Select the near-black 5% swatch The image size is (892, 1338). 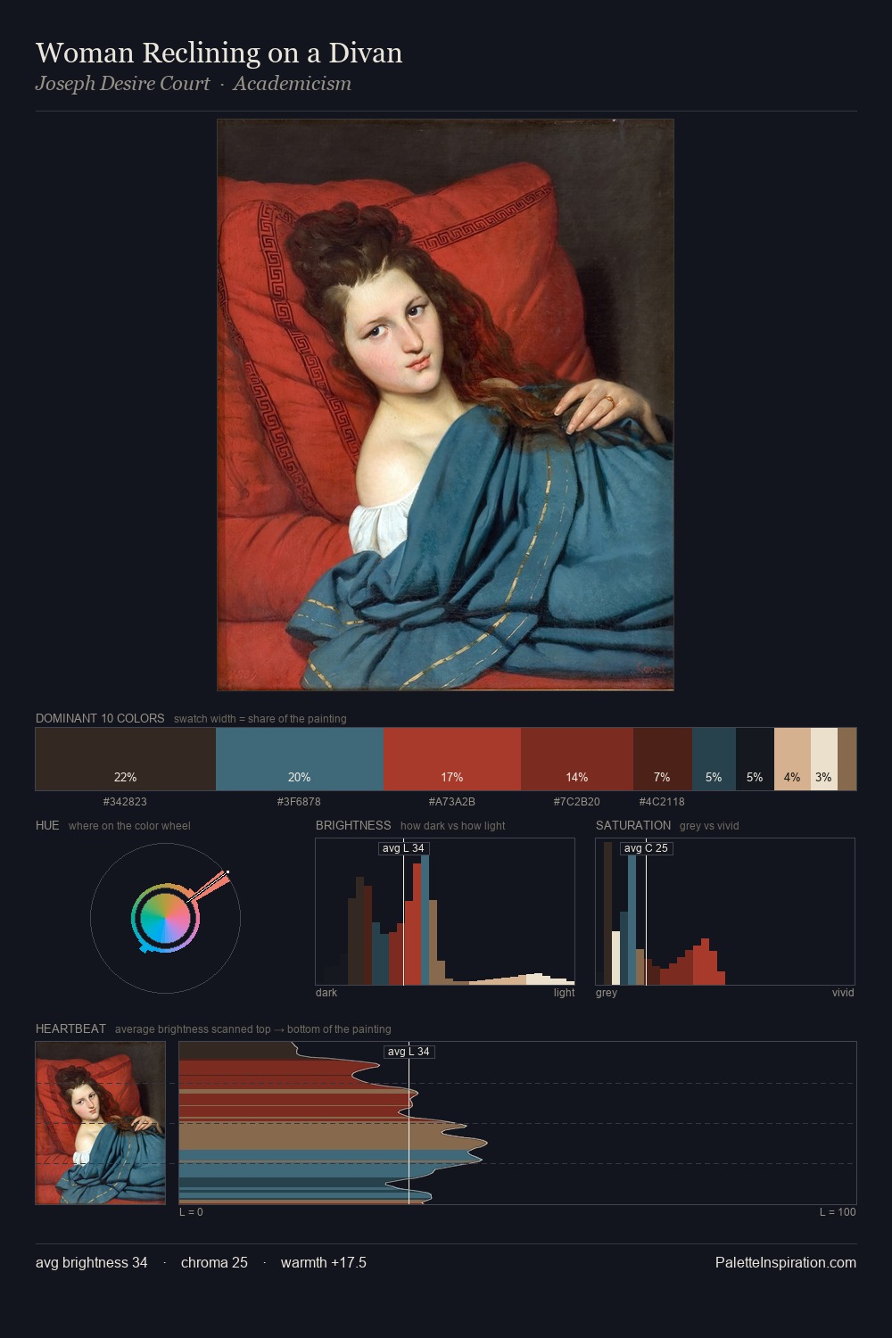coord(755,759)
